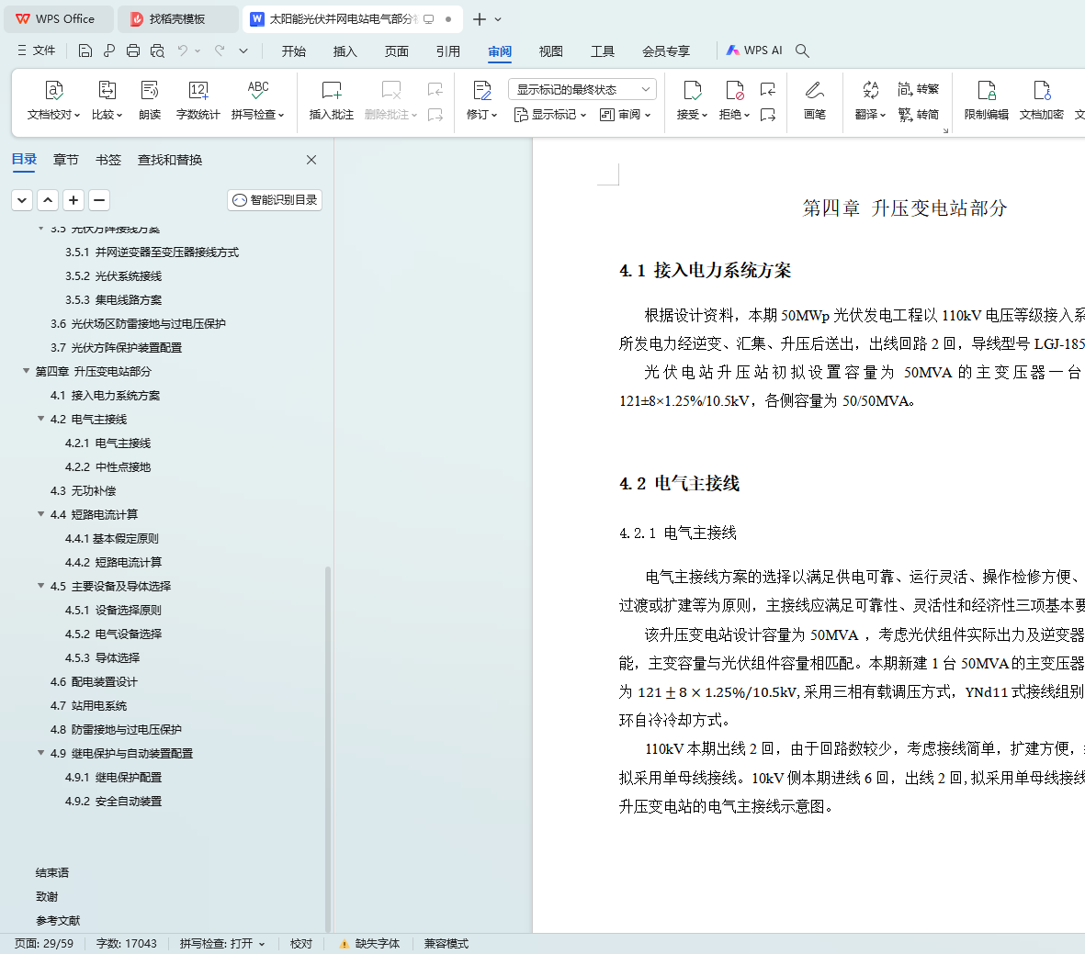Click the minus demote level button
The image size is (1085, 954).
tap(99, 200)
